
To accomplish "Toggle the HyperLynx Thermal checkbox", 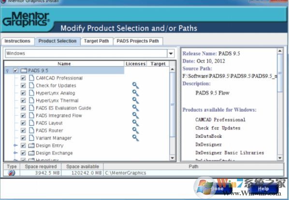I will (x=23, y=101).
